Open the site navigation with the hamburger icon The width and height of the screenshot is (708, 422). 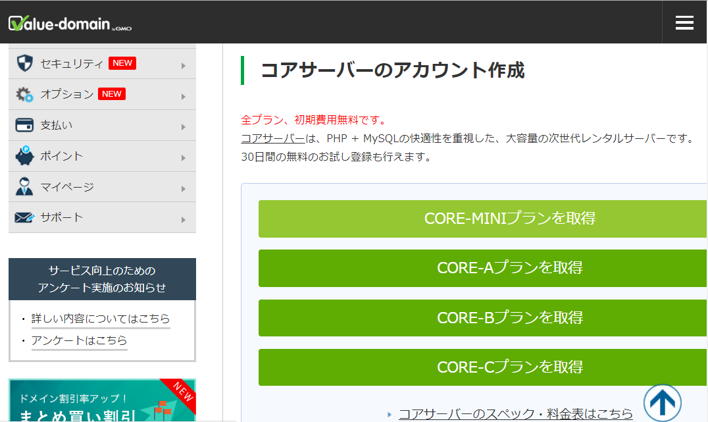point(684,22)
